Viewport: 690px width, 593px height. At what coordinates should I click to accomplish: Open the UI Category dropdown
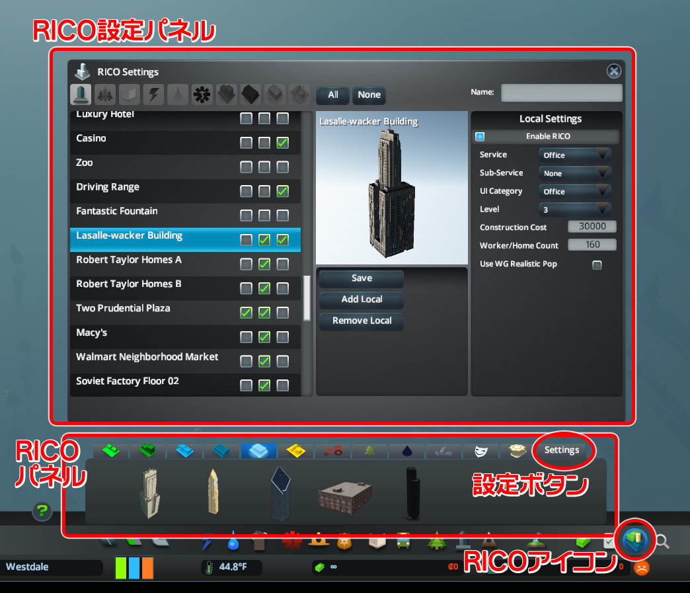(x=575, y=191)
